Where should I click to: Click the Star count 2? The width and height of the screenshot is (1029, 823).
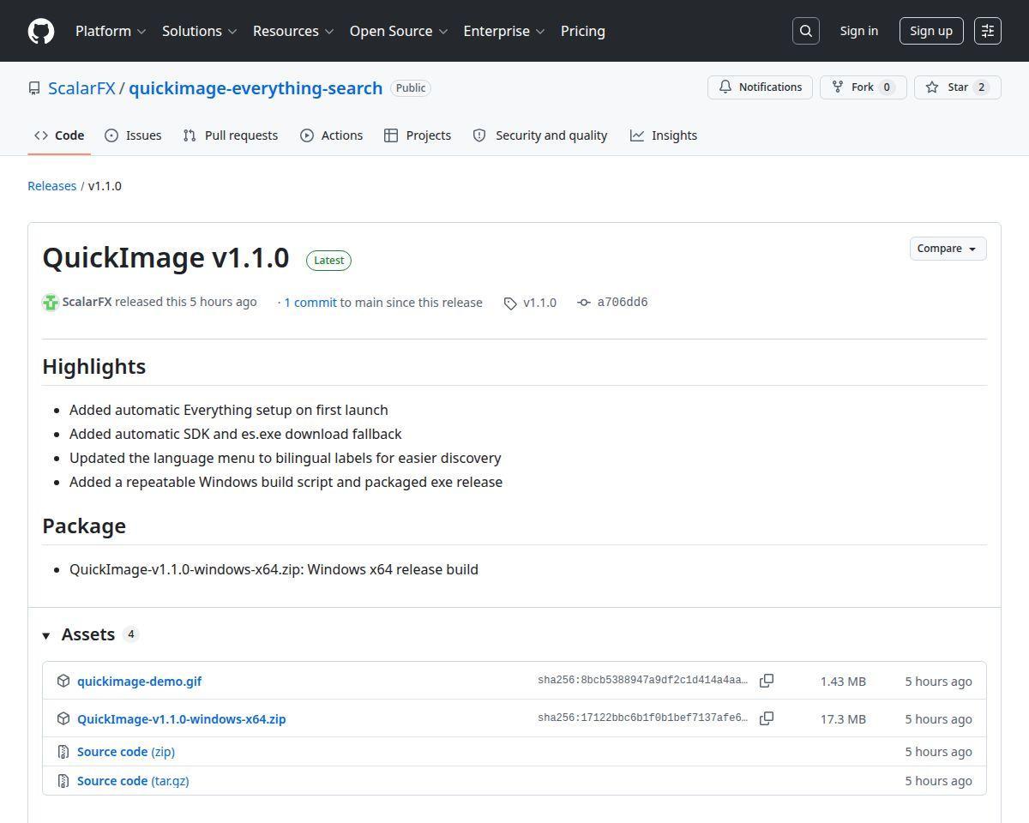982,87
